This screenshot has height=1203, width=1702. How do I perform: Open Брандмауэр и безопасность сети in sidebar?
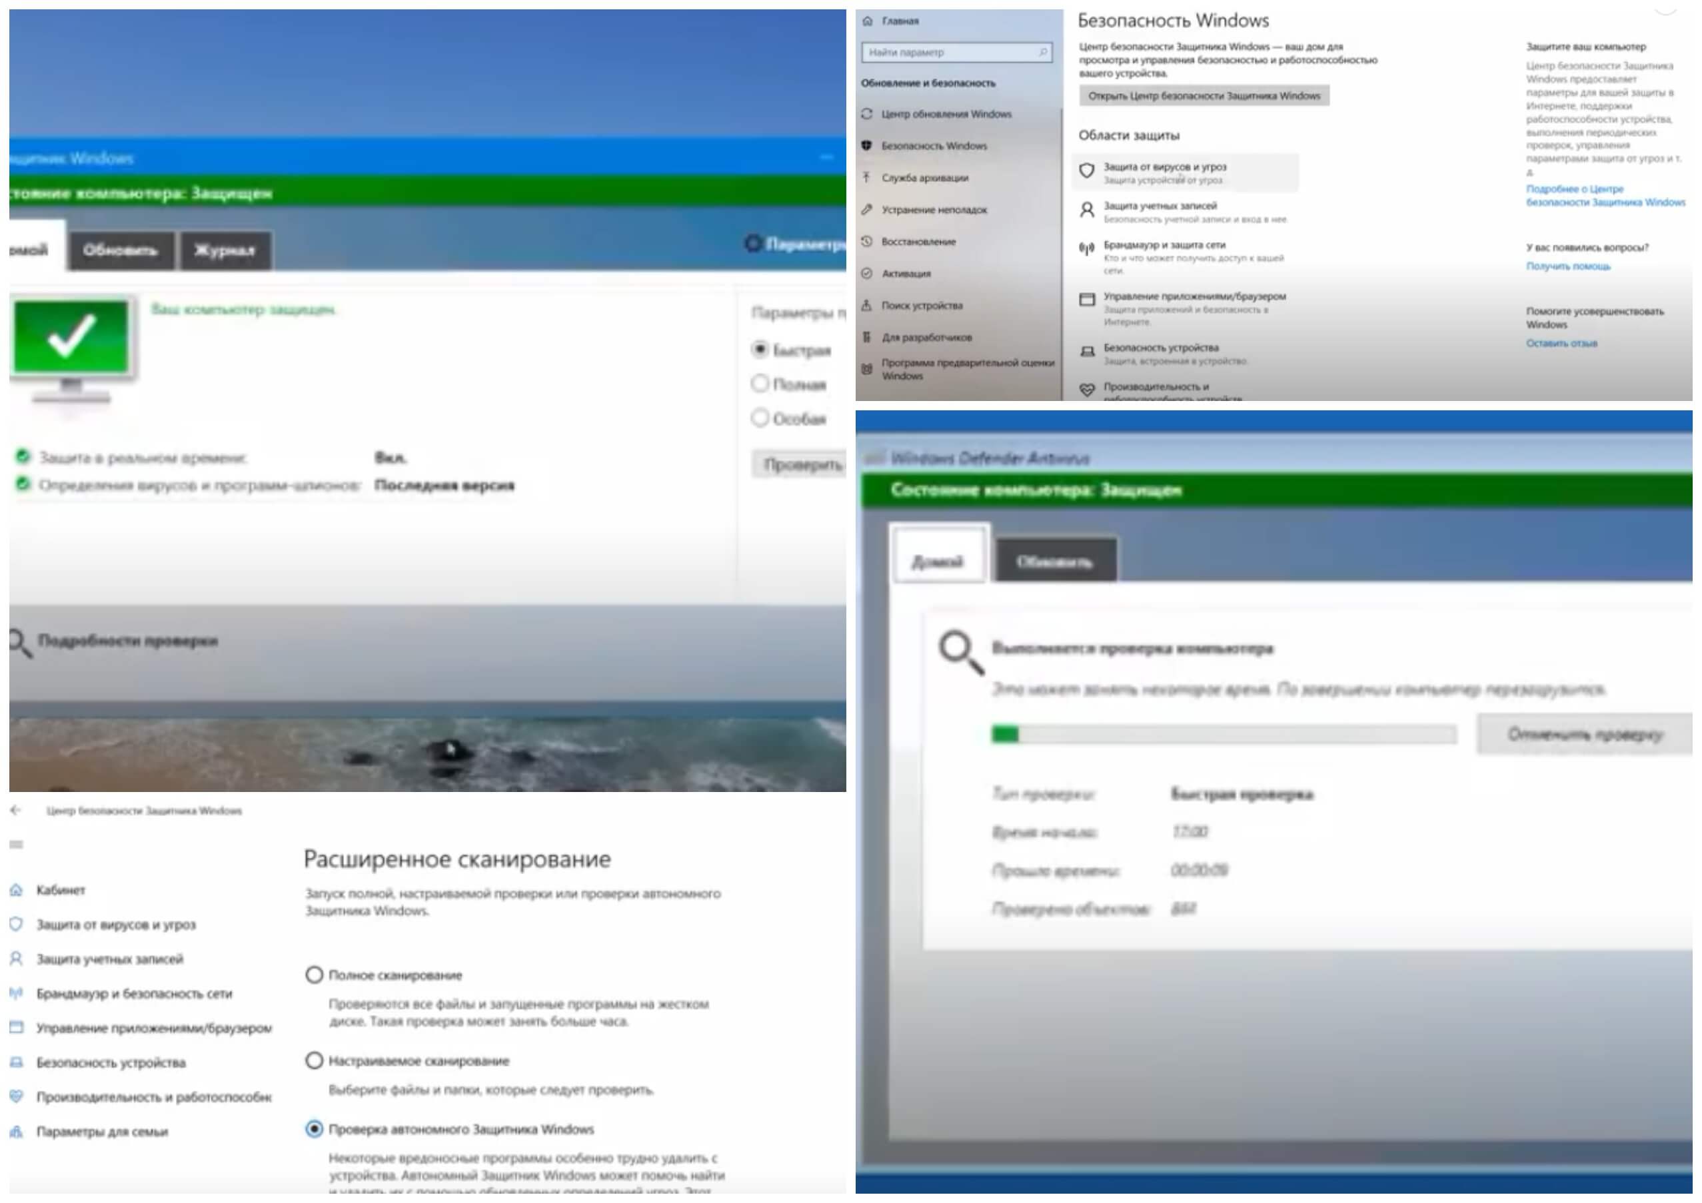click(134, 993)
